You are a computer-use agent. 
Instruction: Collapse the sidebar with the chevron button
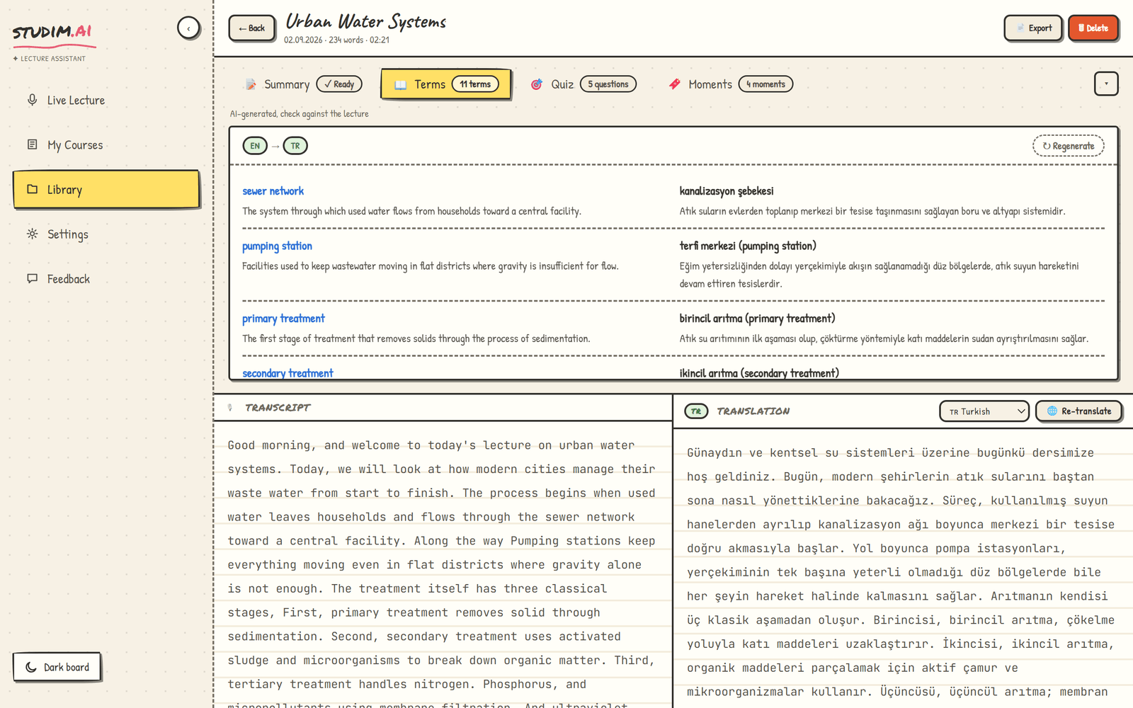(x=188, y=28)
